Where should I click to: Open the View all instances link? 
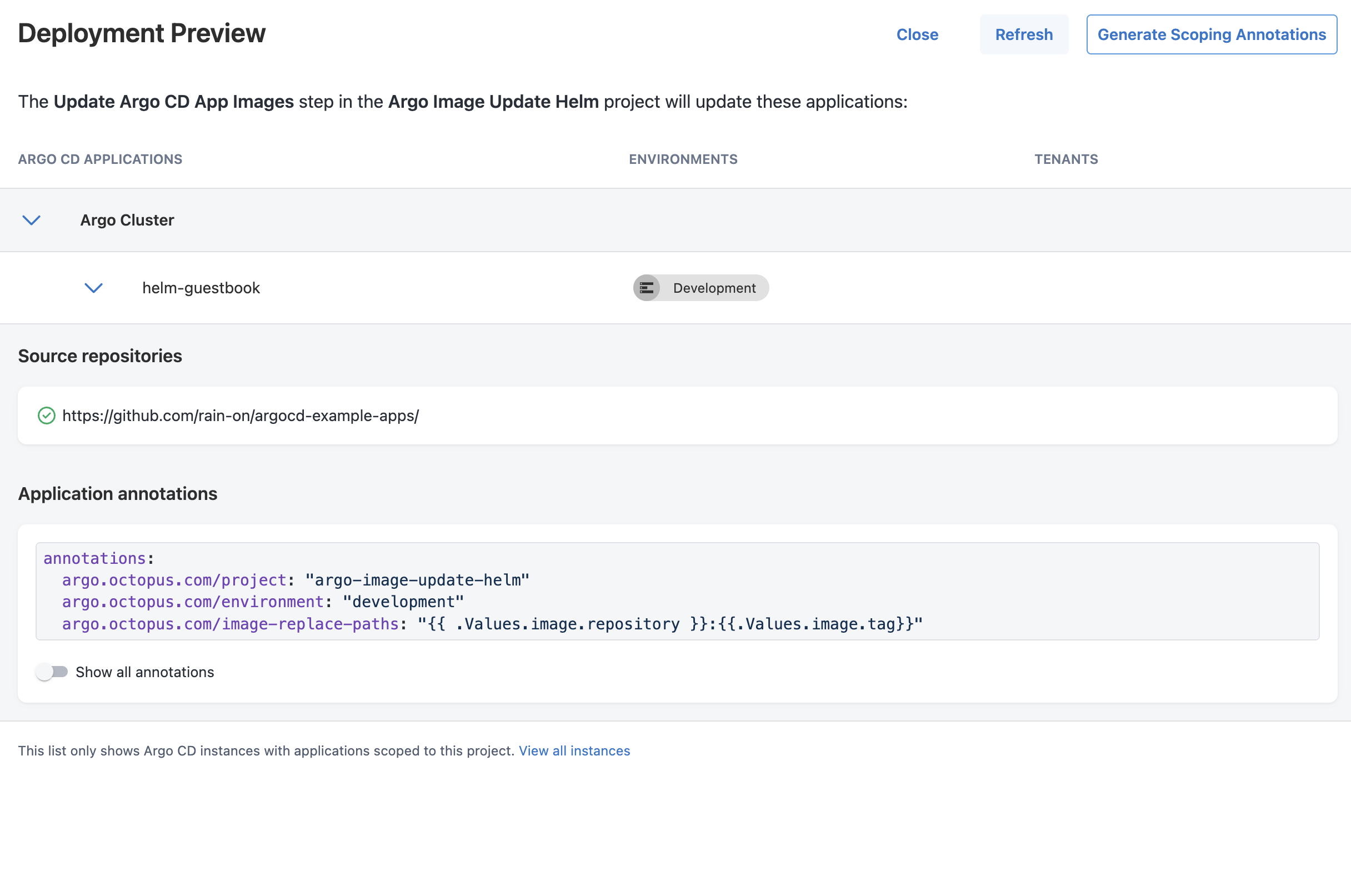pyautogui.click(x=574, y=750)
